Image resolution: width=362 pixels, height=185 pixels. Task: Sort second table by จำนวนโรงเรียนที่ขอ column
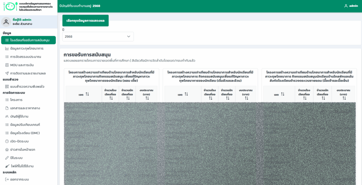click(x=210, y=98)
